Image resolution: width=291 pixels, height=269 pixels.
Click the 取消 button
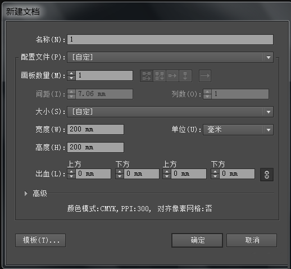[x=252, y=240]
